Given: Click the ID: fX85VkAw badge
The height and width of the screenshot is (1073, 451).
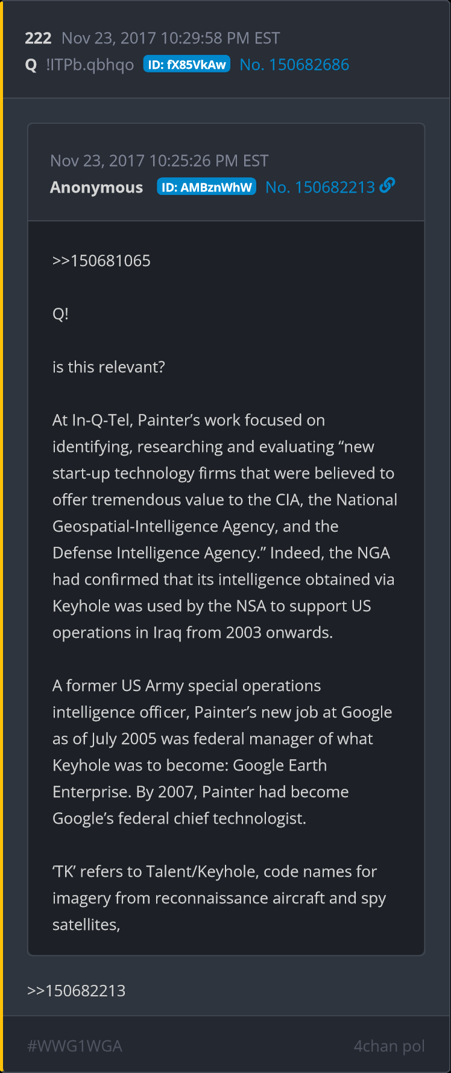Looking at the screenshot, I should click(x=187, y=65).
